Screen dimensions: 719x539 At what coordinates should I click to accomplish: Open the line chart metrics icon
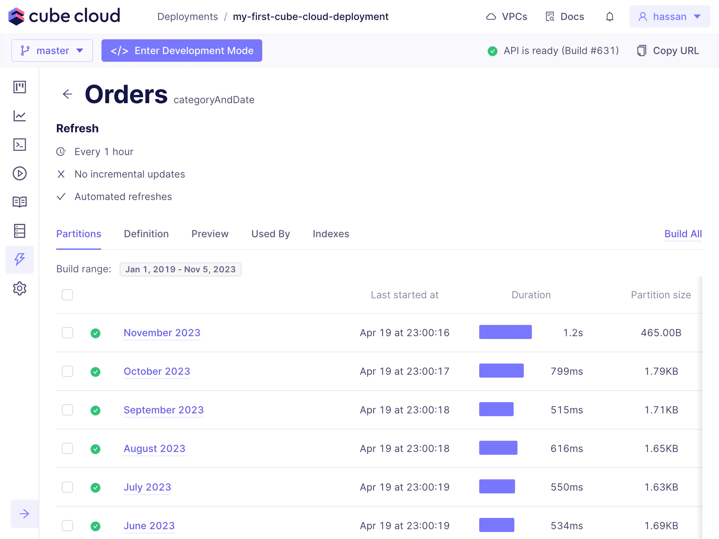(20, 116)
